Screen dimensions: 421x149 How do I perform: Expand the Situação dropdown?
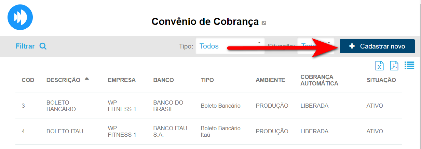click(315, 46)
